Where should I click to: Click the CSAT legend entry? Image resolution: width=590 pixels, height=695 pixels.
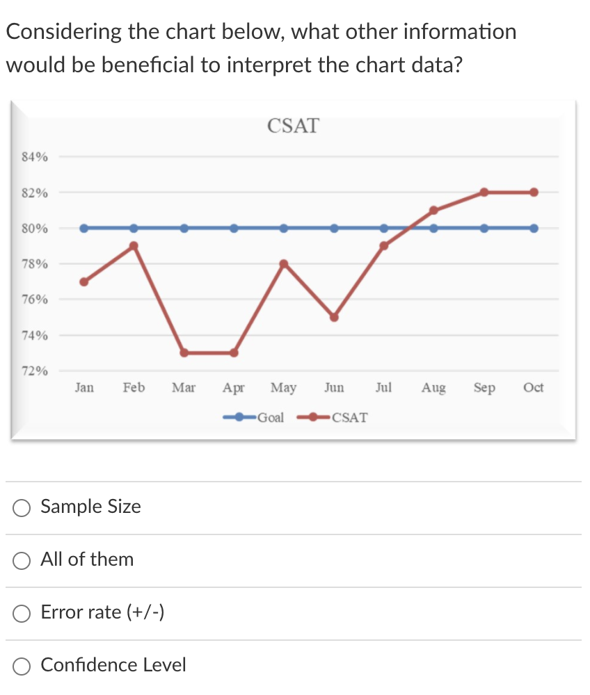coord(349,417)
